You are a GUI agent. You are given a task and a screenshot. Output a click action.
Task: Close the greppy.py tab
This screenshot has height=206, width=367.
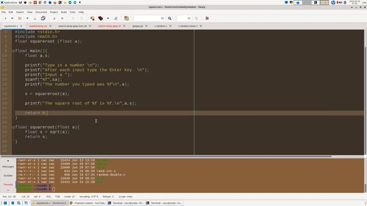pos(146,26)
